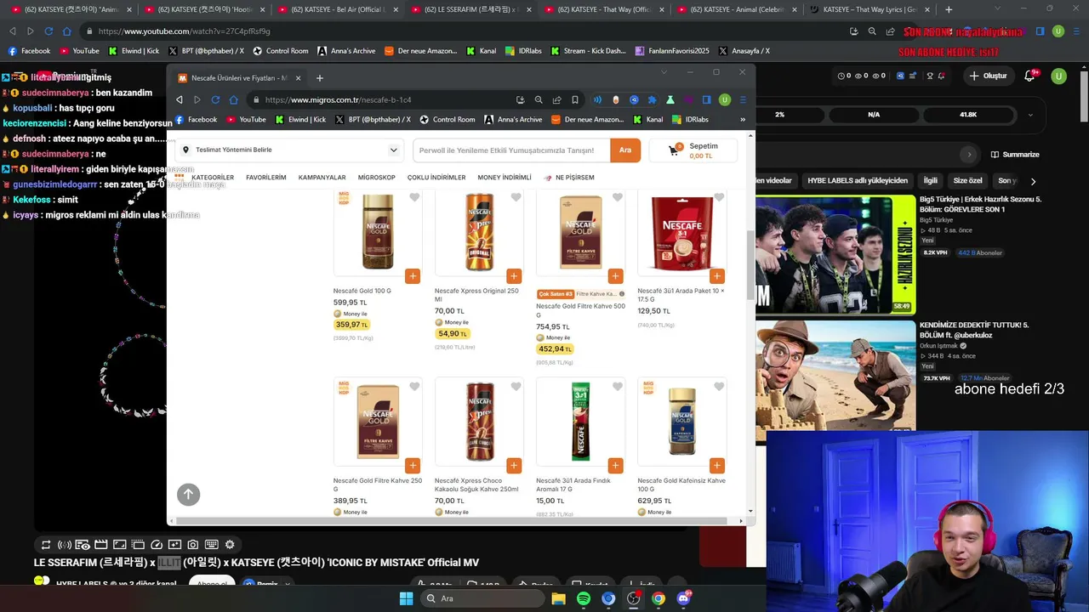The image size is (1089, 612).
Task: Open the MİGROSKOP menu item
Action: [x=377, y=178]
